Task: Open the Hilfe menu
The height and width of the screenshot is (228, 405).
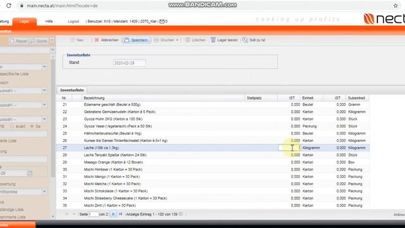Action: coord(49,22)
